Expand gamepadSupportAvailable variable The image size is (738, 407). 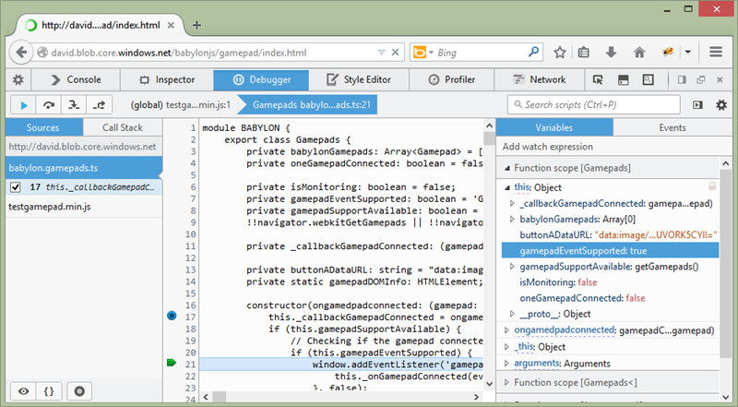tap(512, 267)
